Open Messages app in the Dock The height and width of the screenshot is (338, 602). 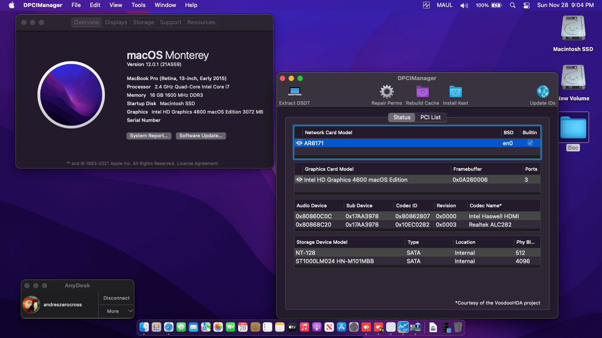pos(181,327)
